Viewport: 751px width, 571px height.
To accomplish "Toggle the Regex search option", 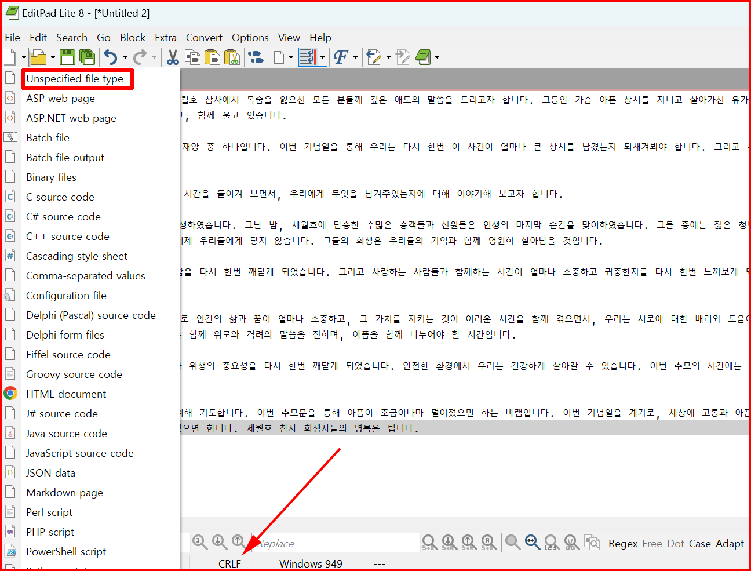I will pyautogui.click(x=623, y=544).
